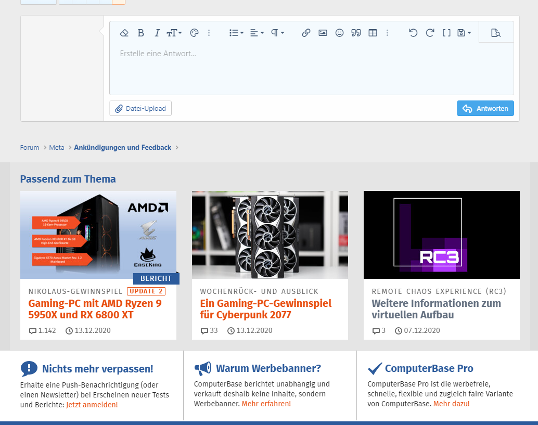Click the BERICHT badge
This screenshot has height=425, width=538.
point(156,278)
